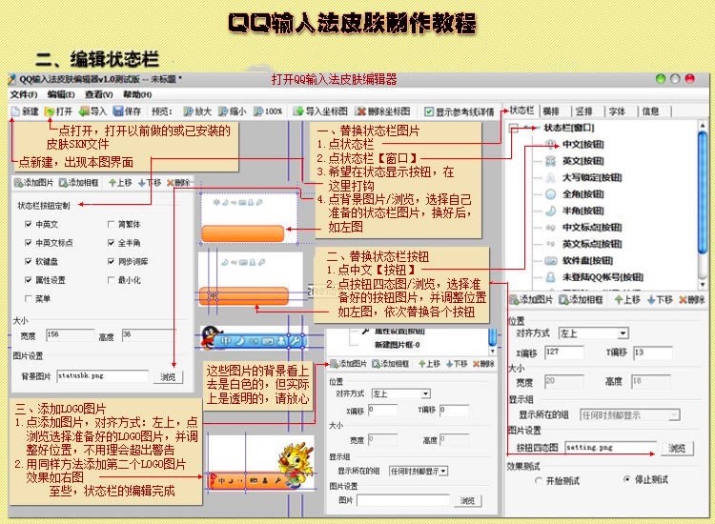The width and height of the screenshot is (715, 524).
Task: Click 添加相框 icon below the 未登陆QQ帐号 tree row
Action: [563, 300]
